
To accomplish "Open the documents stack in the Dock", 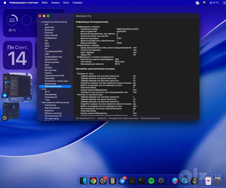I will (208, 181).
